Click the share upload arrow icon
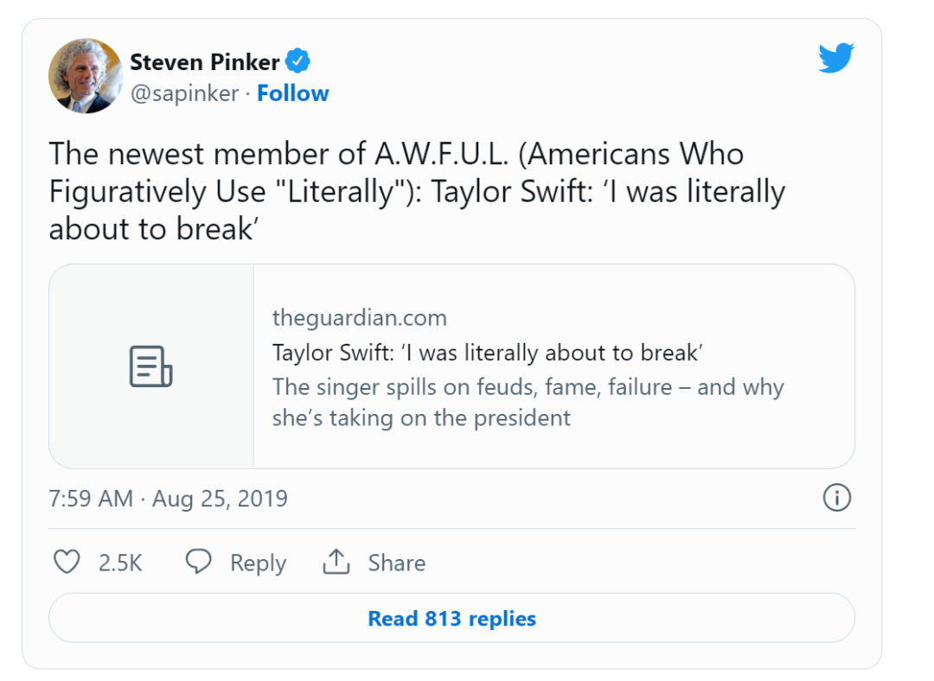Viewport: 934px width, 681px height. (336, 563)
